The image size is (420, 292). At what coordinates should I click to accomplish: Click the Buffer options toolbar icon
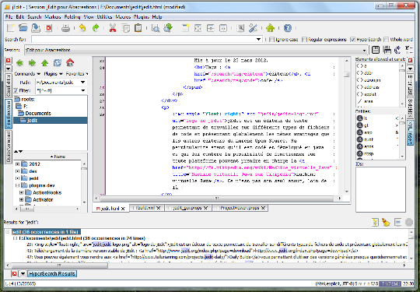pyautogui.click(x=240, y=28)
